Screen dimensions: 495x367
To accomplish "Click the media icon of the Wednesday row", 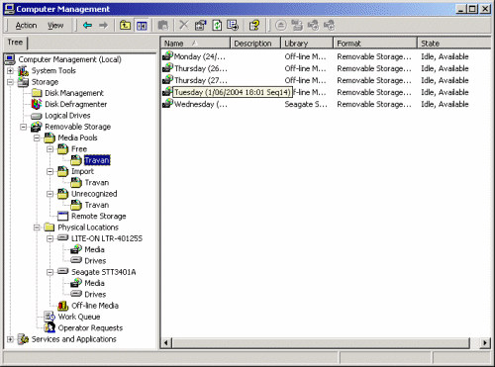I will coord(167,104).
